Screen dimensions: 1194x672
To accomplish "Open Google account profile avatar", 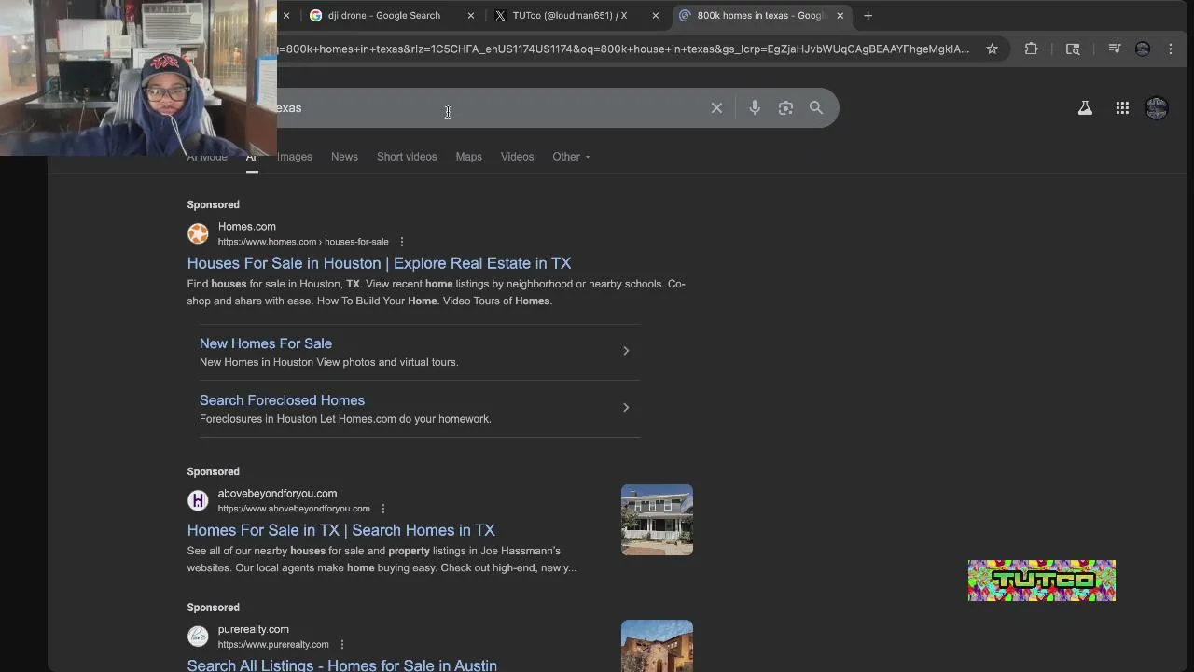I will coord(1157,108).
